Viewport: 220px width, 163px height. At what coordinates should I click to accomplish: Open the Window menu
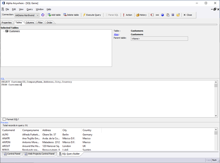click(x=39, y=10)
